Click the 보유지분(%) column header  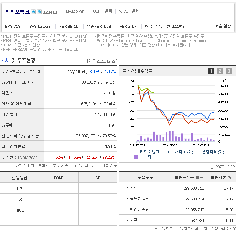(221, 177)
